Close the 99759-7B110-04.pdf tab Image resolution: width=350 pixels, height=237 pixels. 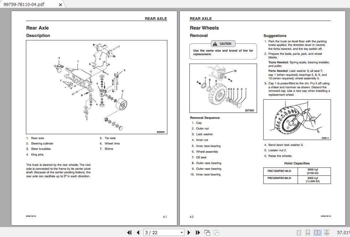point(60,5)
